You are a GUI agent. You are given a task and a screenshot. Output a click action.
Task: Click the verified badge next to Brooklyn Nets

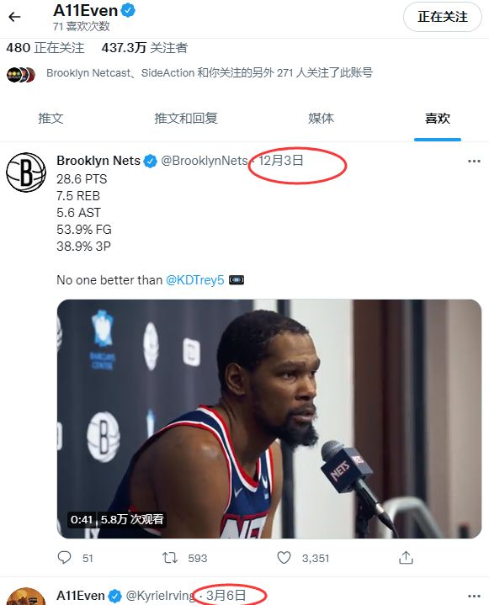[x=150, y=161]
